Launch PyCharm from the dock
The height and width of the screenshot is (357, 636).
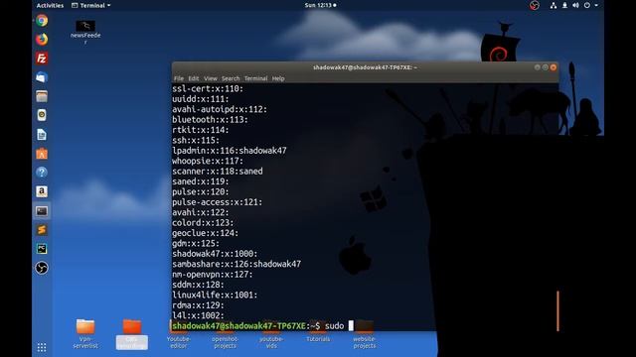[42, 249]
